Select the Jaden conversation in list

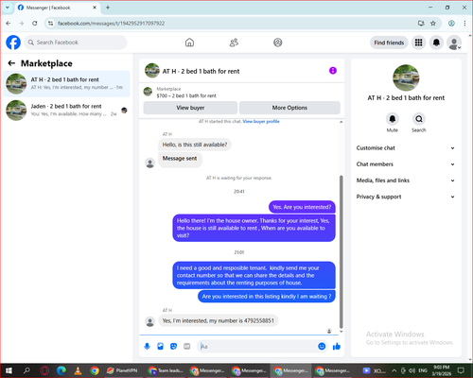coord(66,110)
